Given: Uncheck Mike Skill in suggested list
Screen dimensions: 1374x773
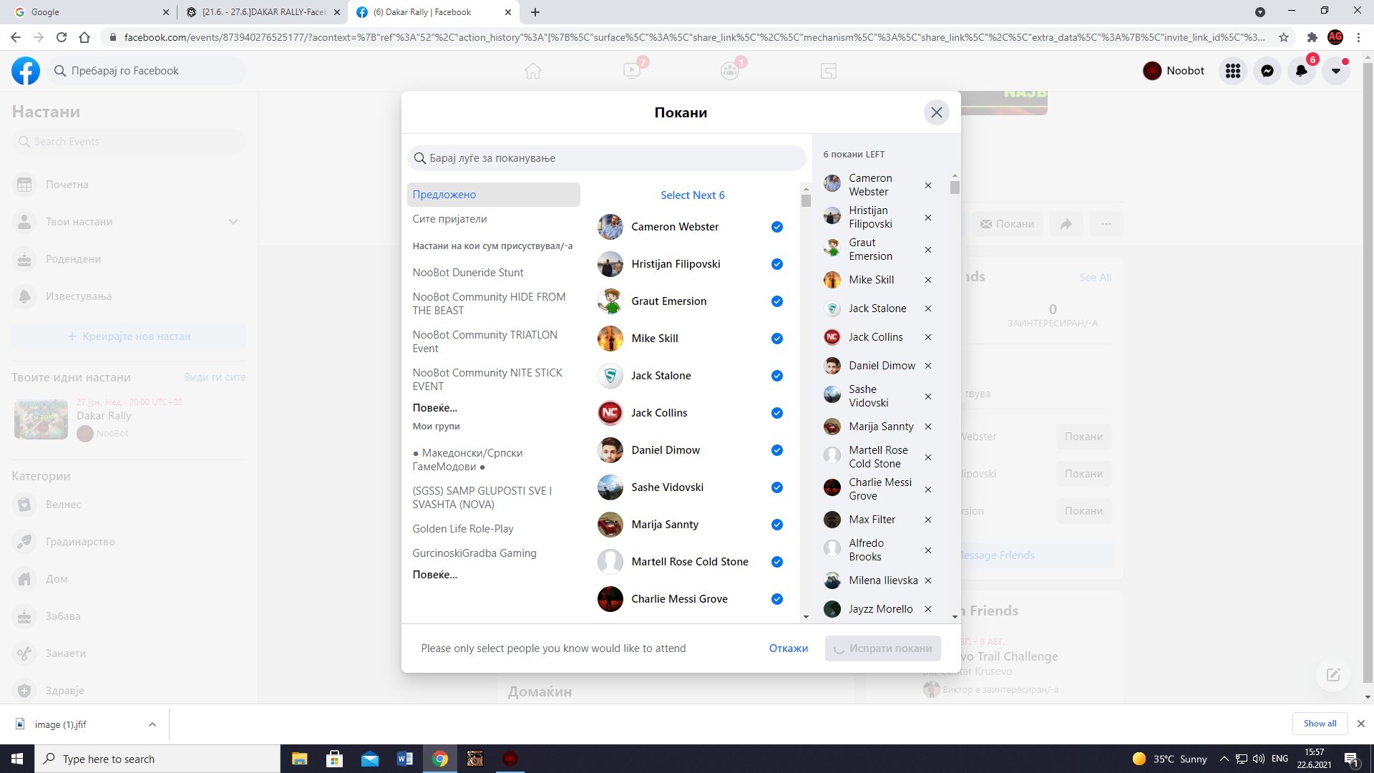Looking at the screenshot, I should [776, 339].
